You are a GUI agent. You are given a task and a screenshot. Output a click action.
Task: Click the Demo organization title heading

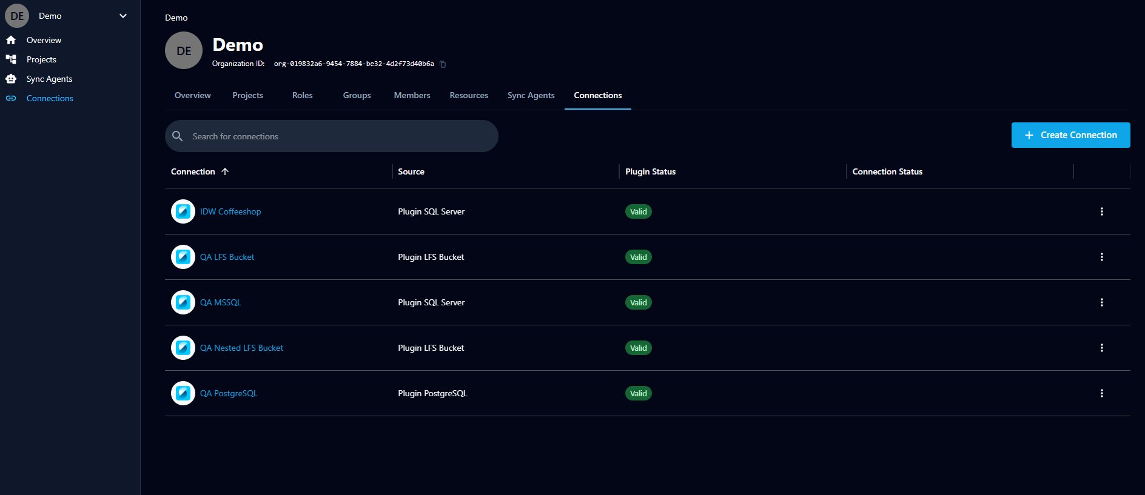click(238, 45)
